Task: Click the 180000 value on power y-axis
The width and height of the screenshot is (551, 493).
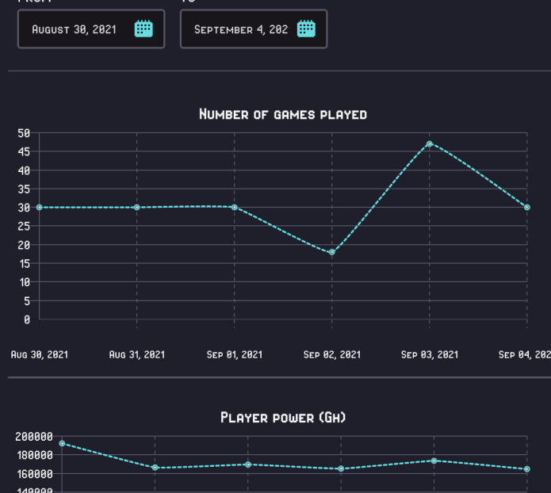Action: 35,455
